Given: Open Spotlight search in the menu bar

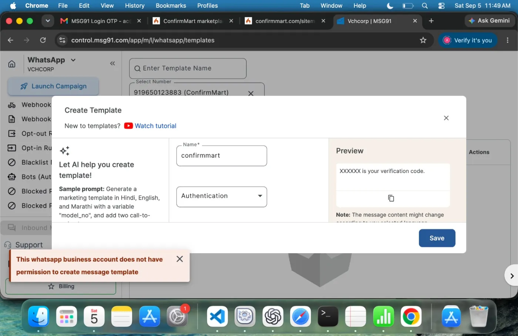Looking at the screenshot, I should tap(425, 6).
